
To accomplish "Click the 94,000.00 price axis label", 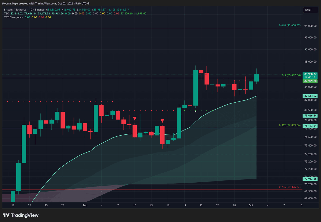I will [311, 26].
